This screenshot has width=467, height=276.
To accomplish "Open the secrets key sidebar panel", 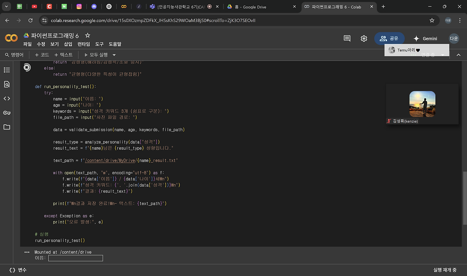I will point(7,113).
